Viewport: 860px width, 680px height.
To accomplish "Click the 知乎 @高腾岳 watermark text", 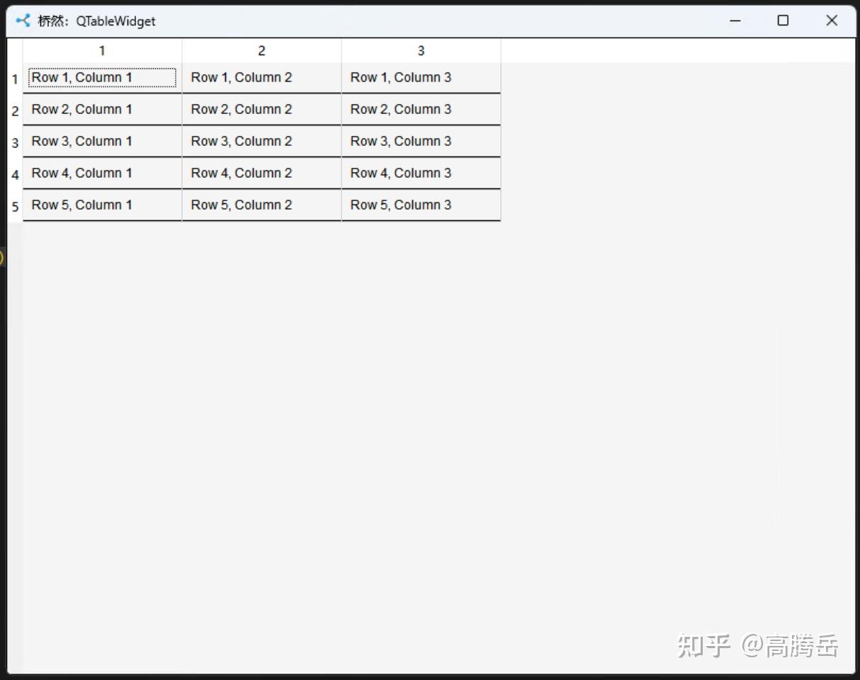I will pos(758,645).
